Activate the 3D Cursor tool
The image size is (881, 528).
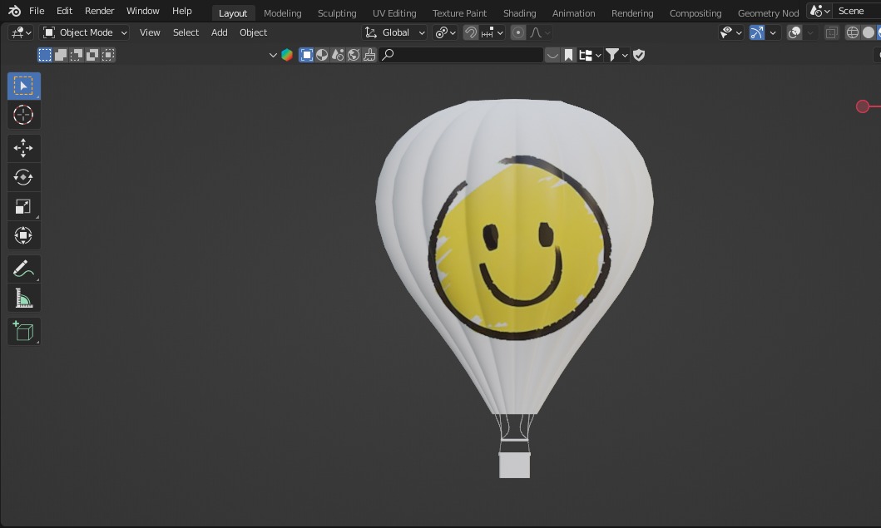(x=23, y=115)
